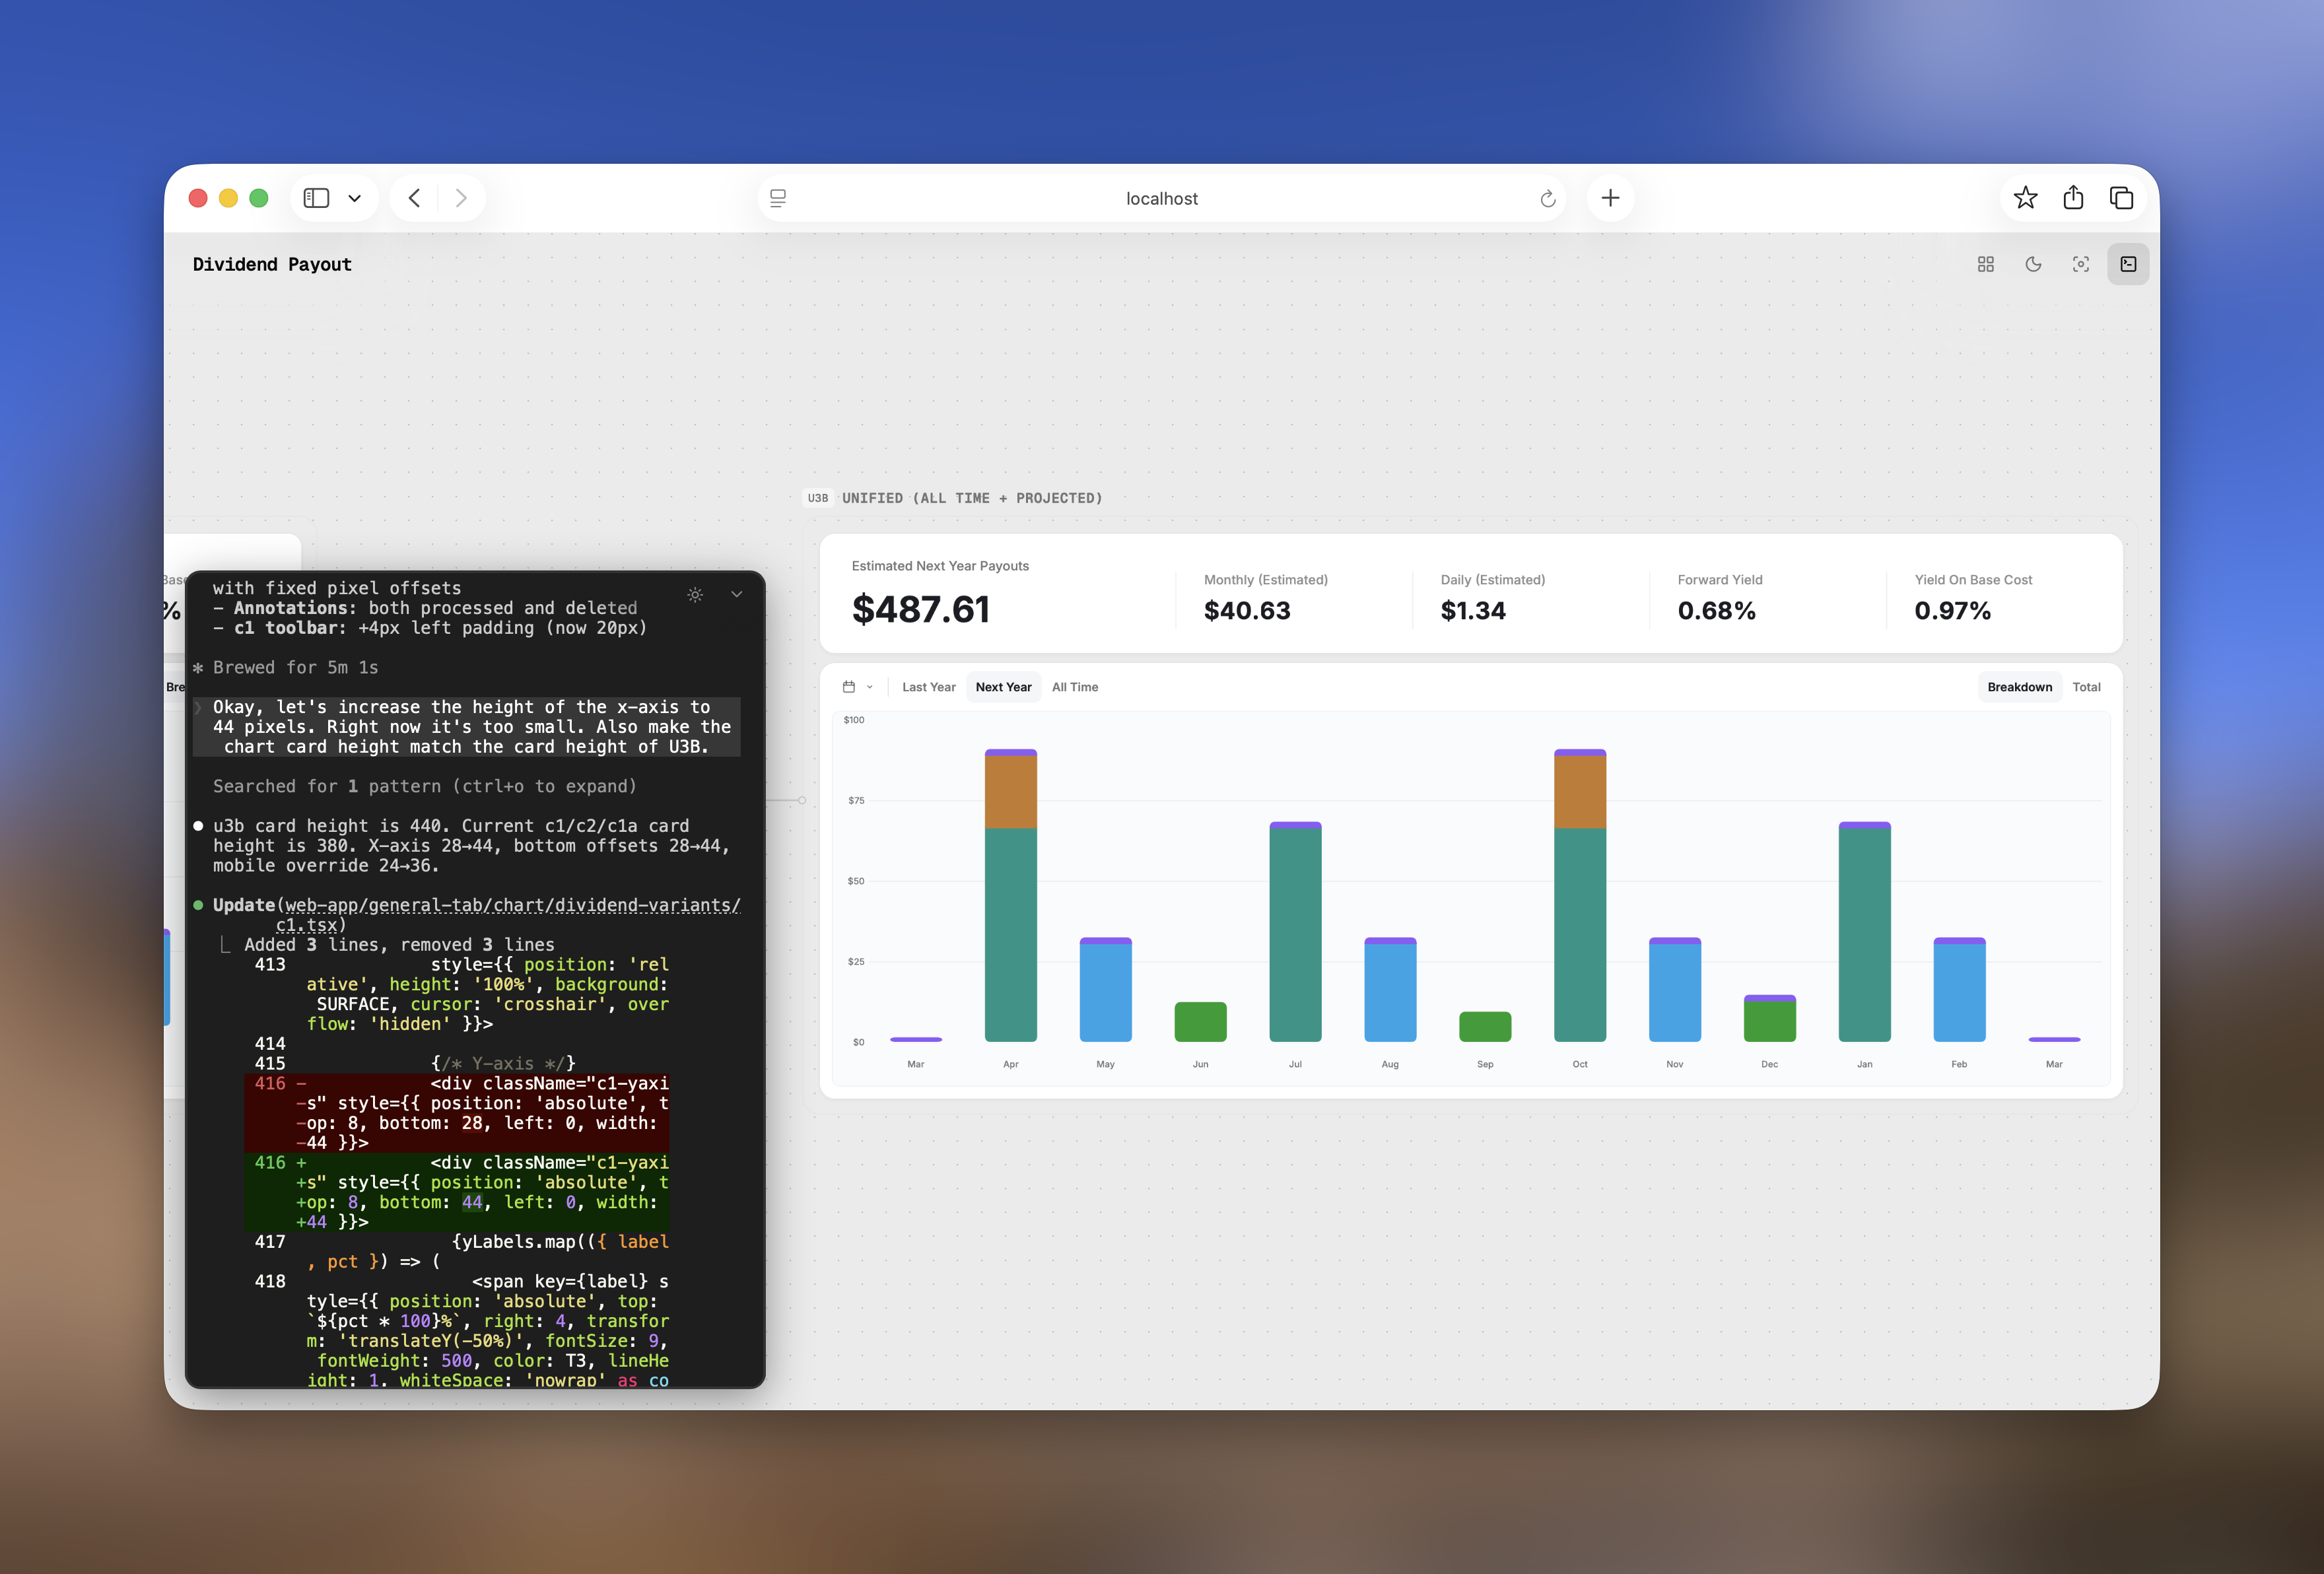The image size is (2324, 1574).
Task: Select the Next Year range
Action: tap(1003, 687)
